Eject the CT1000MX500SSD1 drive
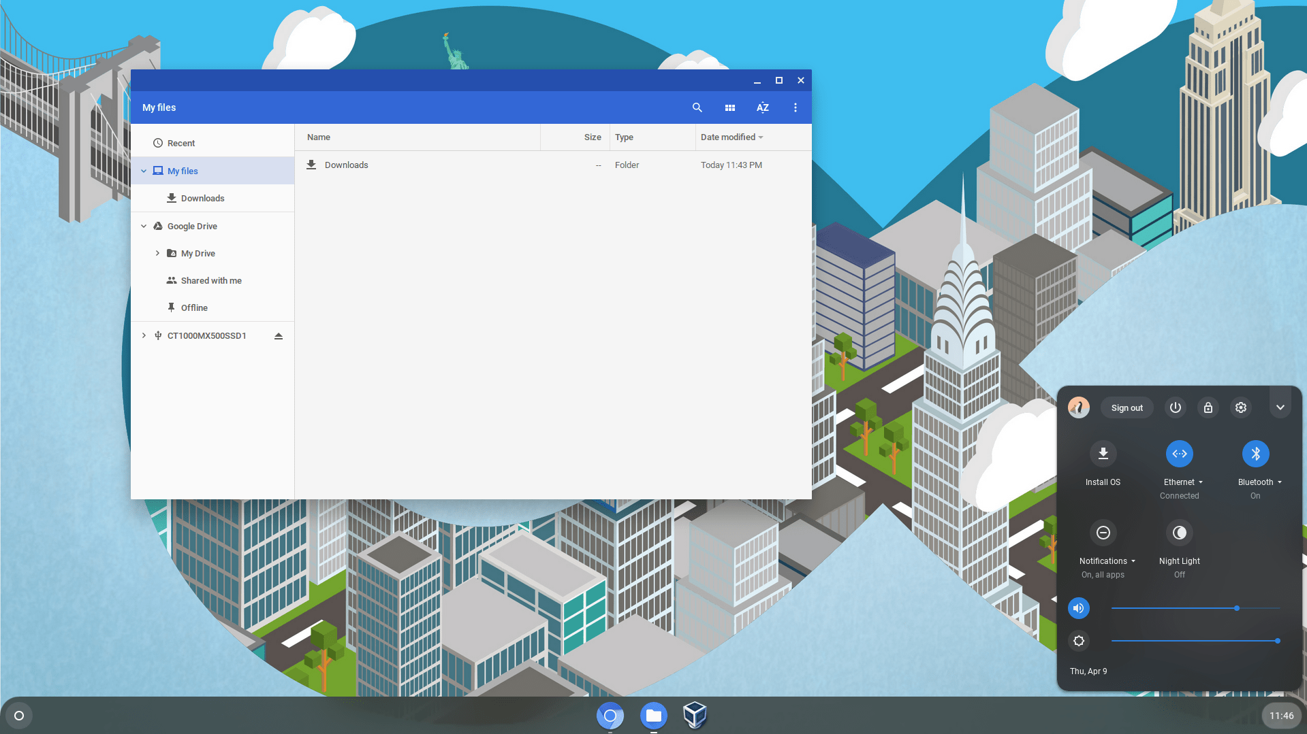Screen dimensions: 1307x734 [278, 335]
